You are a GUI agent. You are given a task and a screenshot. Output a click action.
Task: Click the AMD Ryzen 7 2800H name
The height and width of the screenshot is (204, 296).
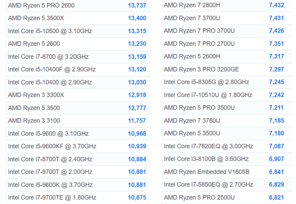[192, 5]
